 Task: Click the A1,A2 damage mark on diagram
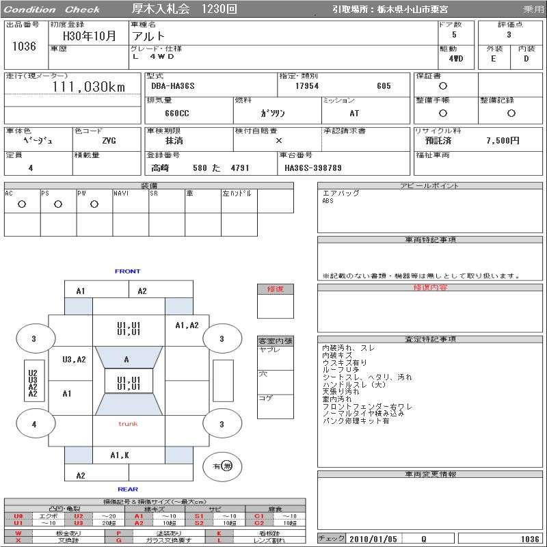tap(187, 325)
